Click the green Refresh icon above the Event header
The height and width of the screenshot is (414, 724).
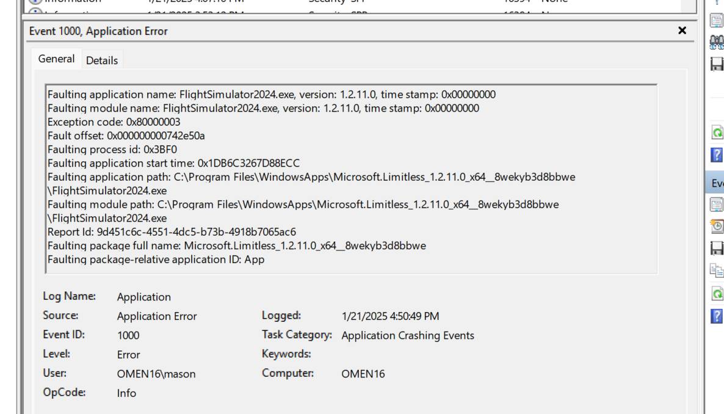tap(717, 133)
